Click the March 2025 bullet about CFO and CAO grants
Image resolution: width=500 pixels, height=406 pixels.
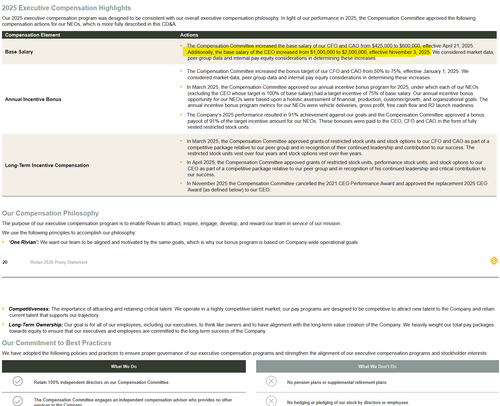(x=338, y=147)
